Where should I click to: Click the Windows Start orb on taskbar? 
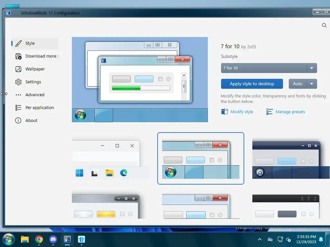click(x=9, y=239)
